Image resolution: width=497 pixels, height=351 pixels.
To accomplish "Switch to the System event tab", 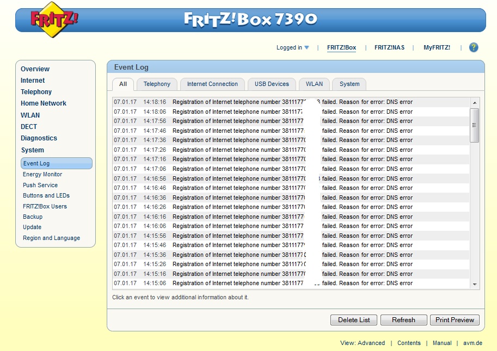I will click(x=349, y=84).
